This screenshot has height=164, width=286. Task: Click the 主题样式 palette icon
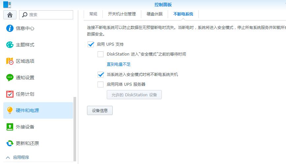click(x=10, y=45)
